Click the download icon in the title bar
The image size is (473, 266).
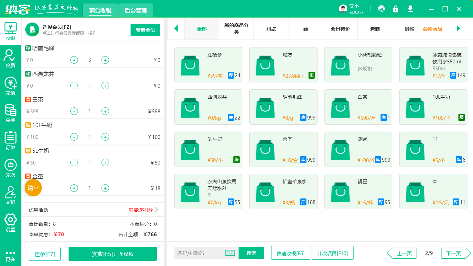pos(410,9)
